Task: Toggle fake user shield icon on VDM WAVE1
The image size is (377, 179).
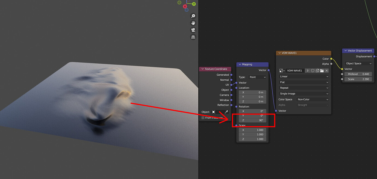Action: [x=313, y=70]
